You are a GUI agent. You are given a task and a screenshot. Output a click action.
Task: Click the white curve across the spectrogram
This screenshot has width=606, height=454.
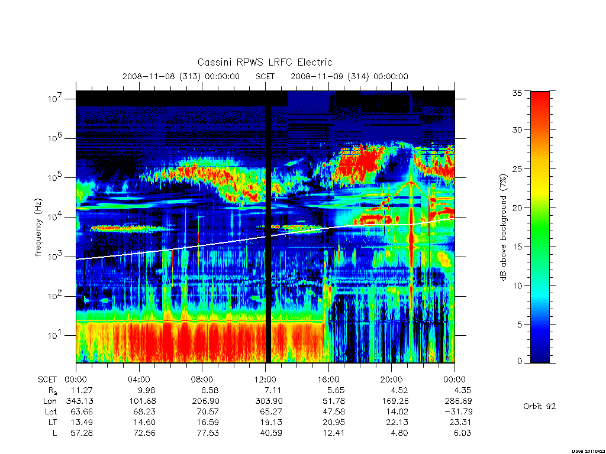[x=265, y=236]
